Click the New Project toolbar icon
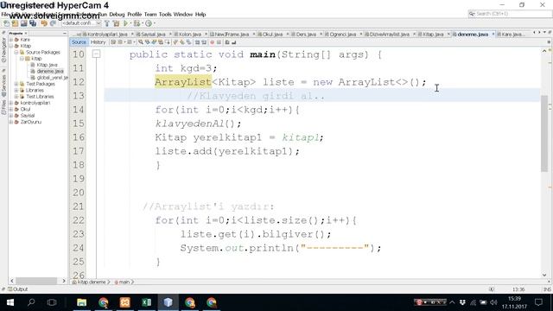Viewport: 553px width, 311px height. click(15, 23)
